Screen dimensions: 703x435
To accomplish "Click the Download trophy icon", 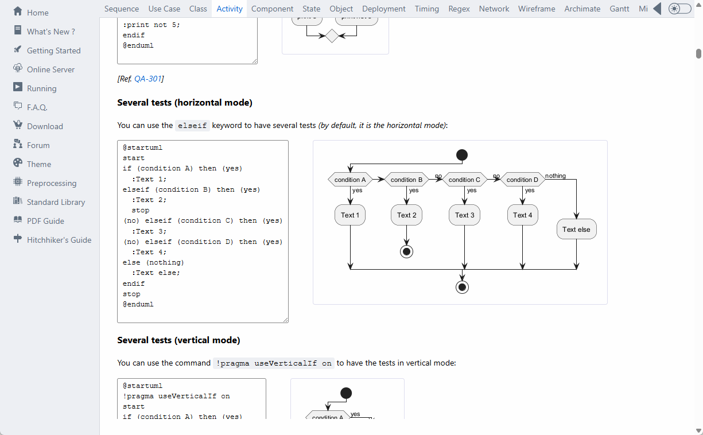I will click(x=17, y=125).
